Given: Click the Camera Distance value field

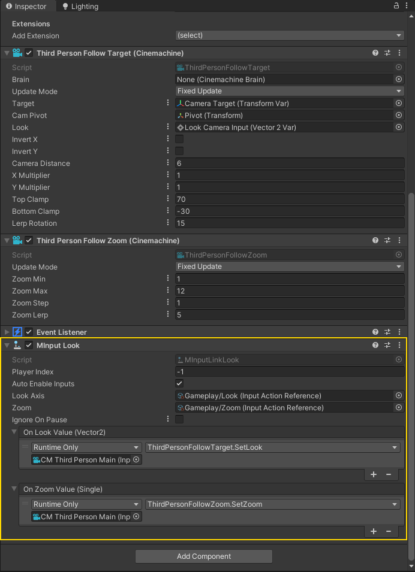Looking at the screenshot, I should (290, 164).
